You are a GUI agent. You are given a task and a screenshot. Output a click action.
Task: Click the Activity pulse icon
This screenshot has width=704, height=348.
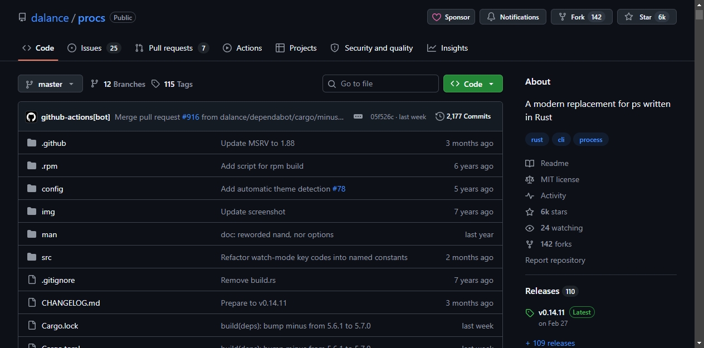point(530,196)
